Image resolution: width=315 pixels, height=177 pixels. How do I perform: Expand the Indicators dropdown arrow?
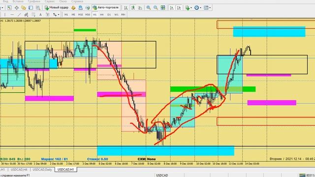191,8
